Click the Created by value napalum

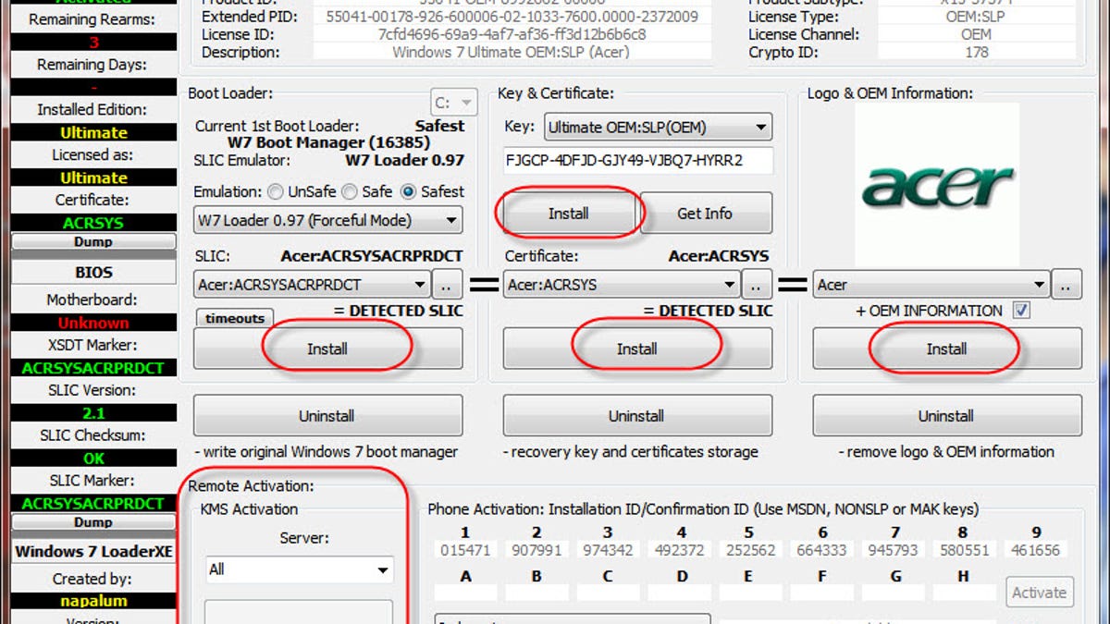[93, 601]
